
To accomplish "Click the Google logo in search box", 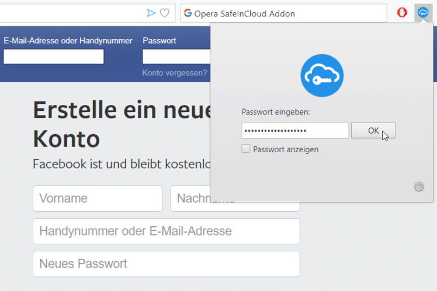I will pos(188,13).
